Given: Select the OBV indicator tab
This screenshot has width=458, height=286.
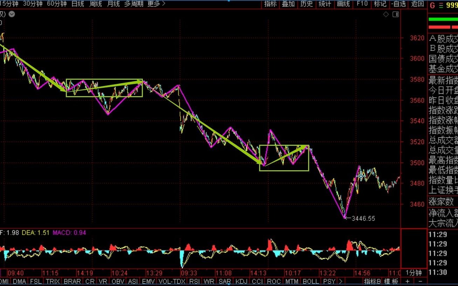Looking at the screenshot, I should (x=118, y=281).
